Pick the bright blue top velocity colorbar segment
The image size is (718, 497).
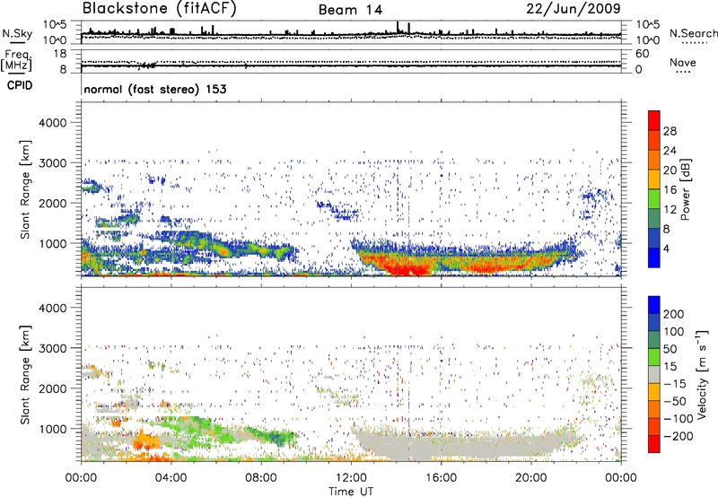tap(654, 305)
